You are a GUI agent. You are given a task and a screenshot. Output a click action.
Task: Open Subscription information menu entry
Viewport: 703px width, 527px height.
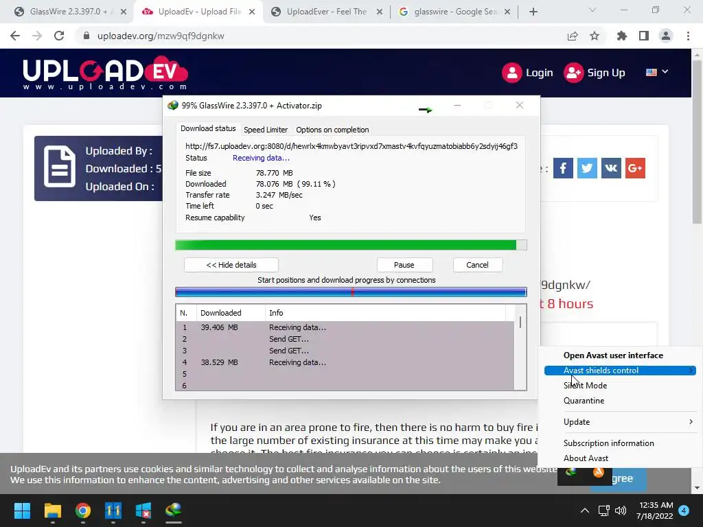coord(608,443)
